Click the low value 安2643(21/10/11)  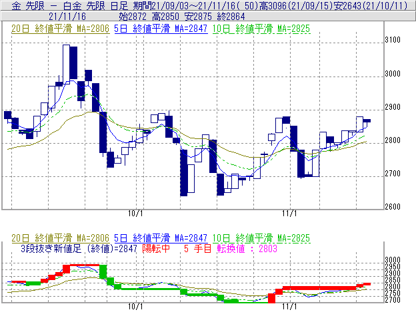371,6
